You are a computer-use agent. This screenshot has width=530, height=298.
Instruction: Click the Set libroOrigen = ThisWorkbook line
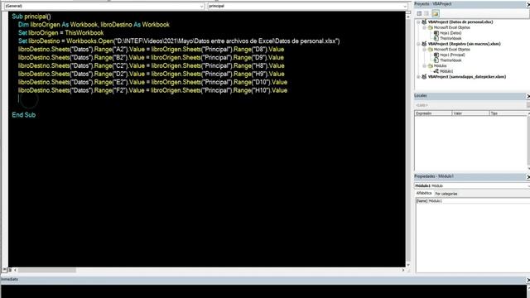tap(60, 33)
